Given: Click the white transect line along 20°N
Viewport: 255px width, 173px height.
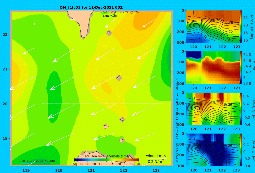Looking at the screenshot, I should [x=103, y=104].
